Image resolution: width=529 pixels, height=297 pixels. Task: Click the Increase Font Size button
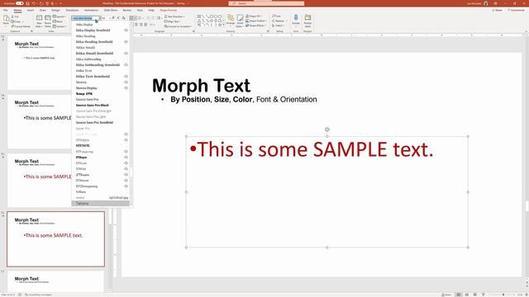pyautogui.click(x=113, y=18)
